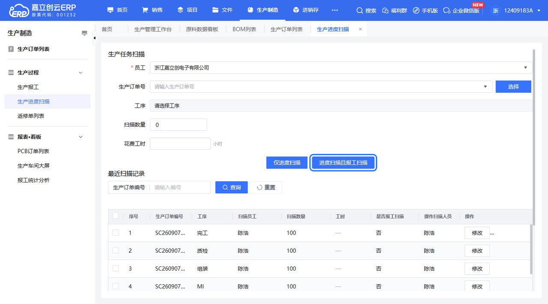Viewport: 548px width, 304px height.
Task: Click the 仅进度扫描 button
Action: pyautogui.click(x=287, y=162)
